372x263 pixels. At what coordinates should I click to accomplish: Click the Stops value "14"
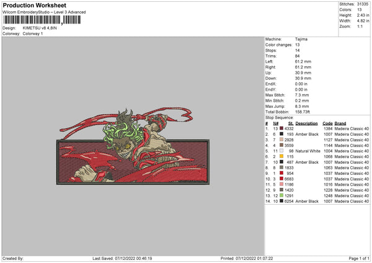297,50
